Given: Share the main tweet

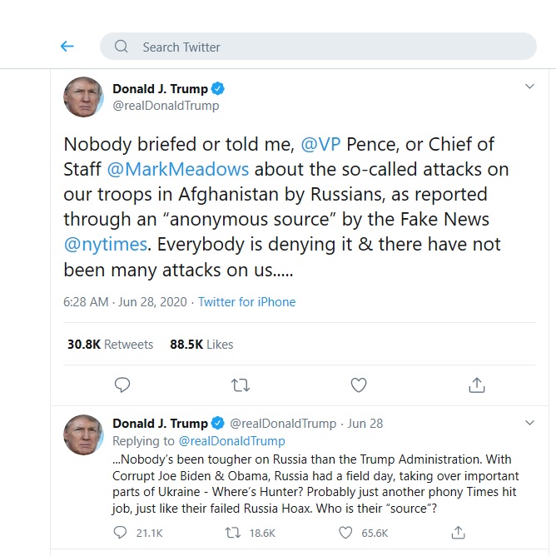Looking at the screenshot, I should point(477,385).
